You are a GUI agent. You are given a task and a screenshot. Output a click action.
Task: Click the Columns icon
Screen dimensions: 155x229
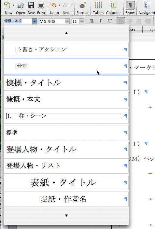[x=114, y=5]
